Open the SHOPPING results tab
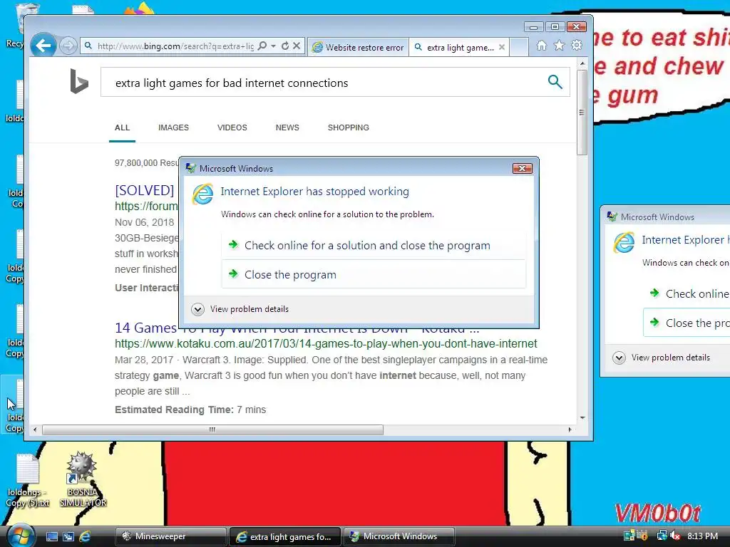The image size is (730, 547). pyautogui.click(x=348, y=127)
